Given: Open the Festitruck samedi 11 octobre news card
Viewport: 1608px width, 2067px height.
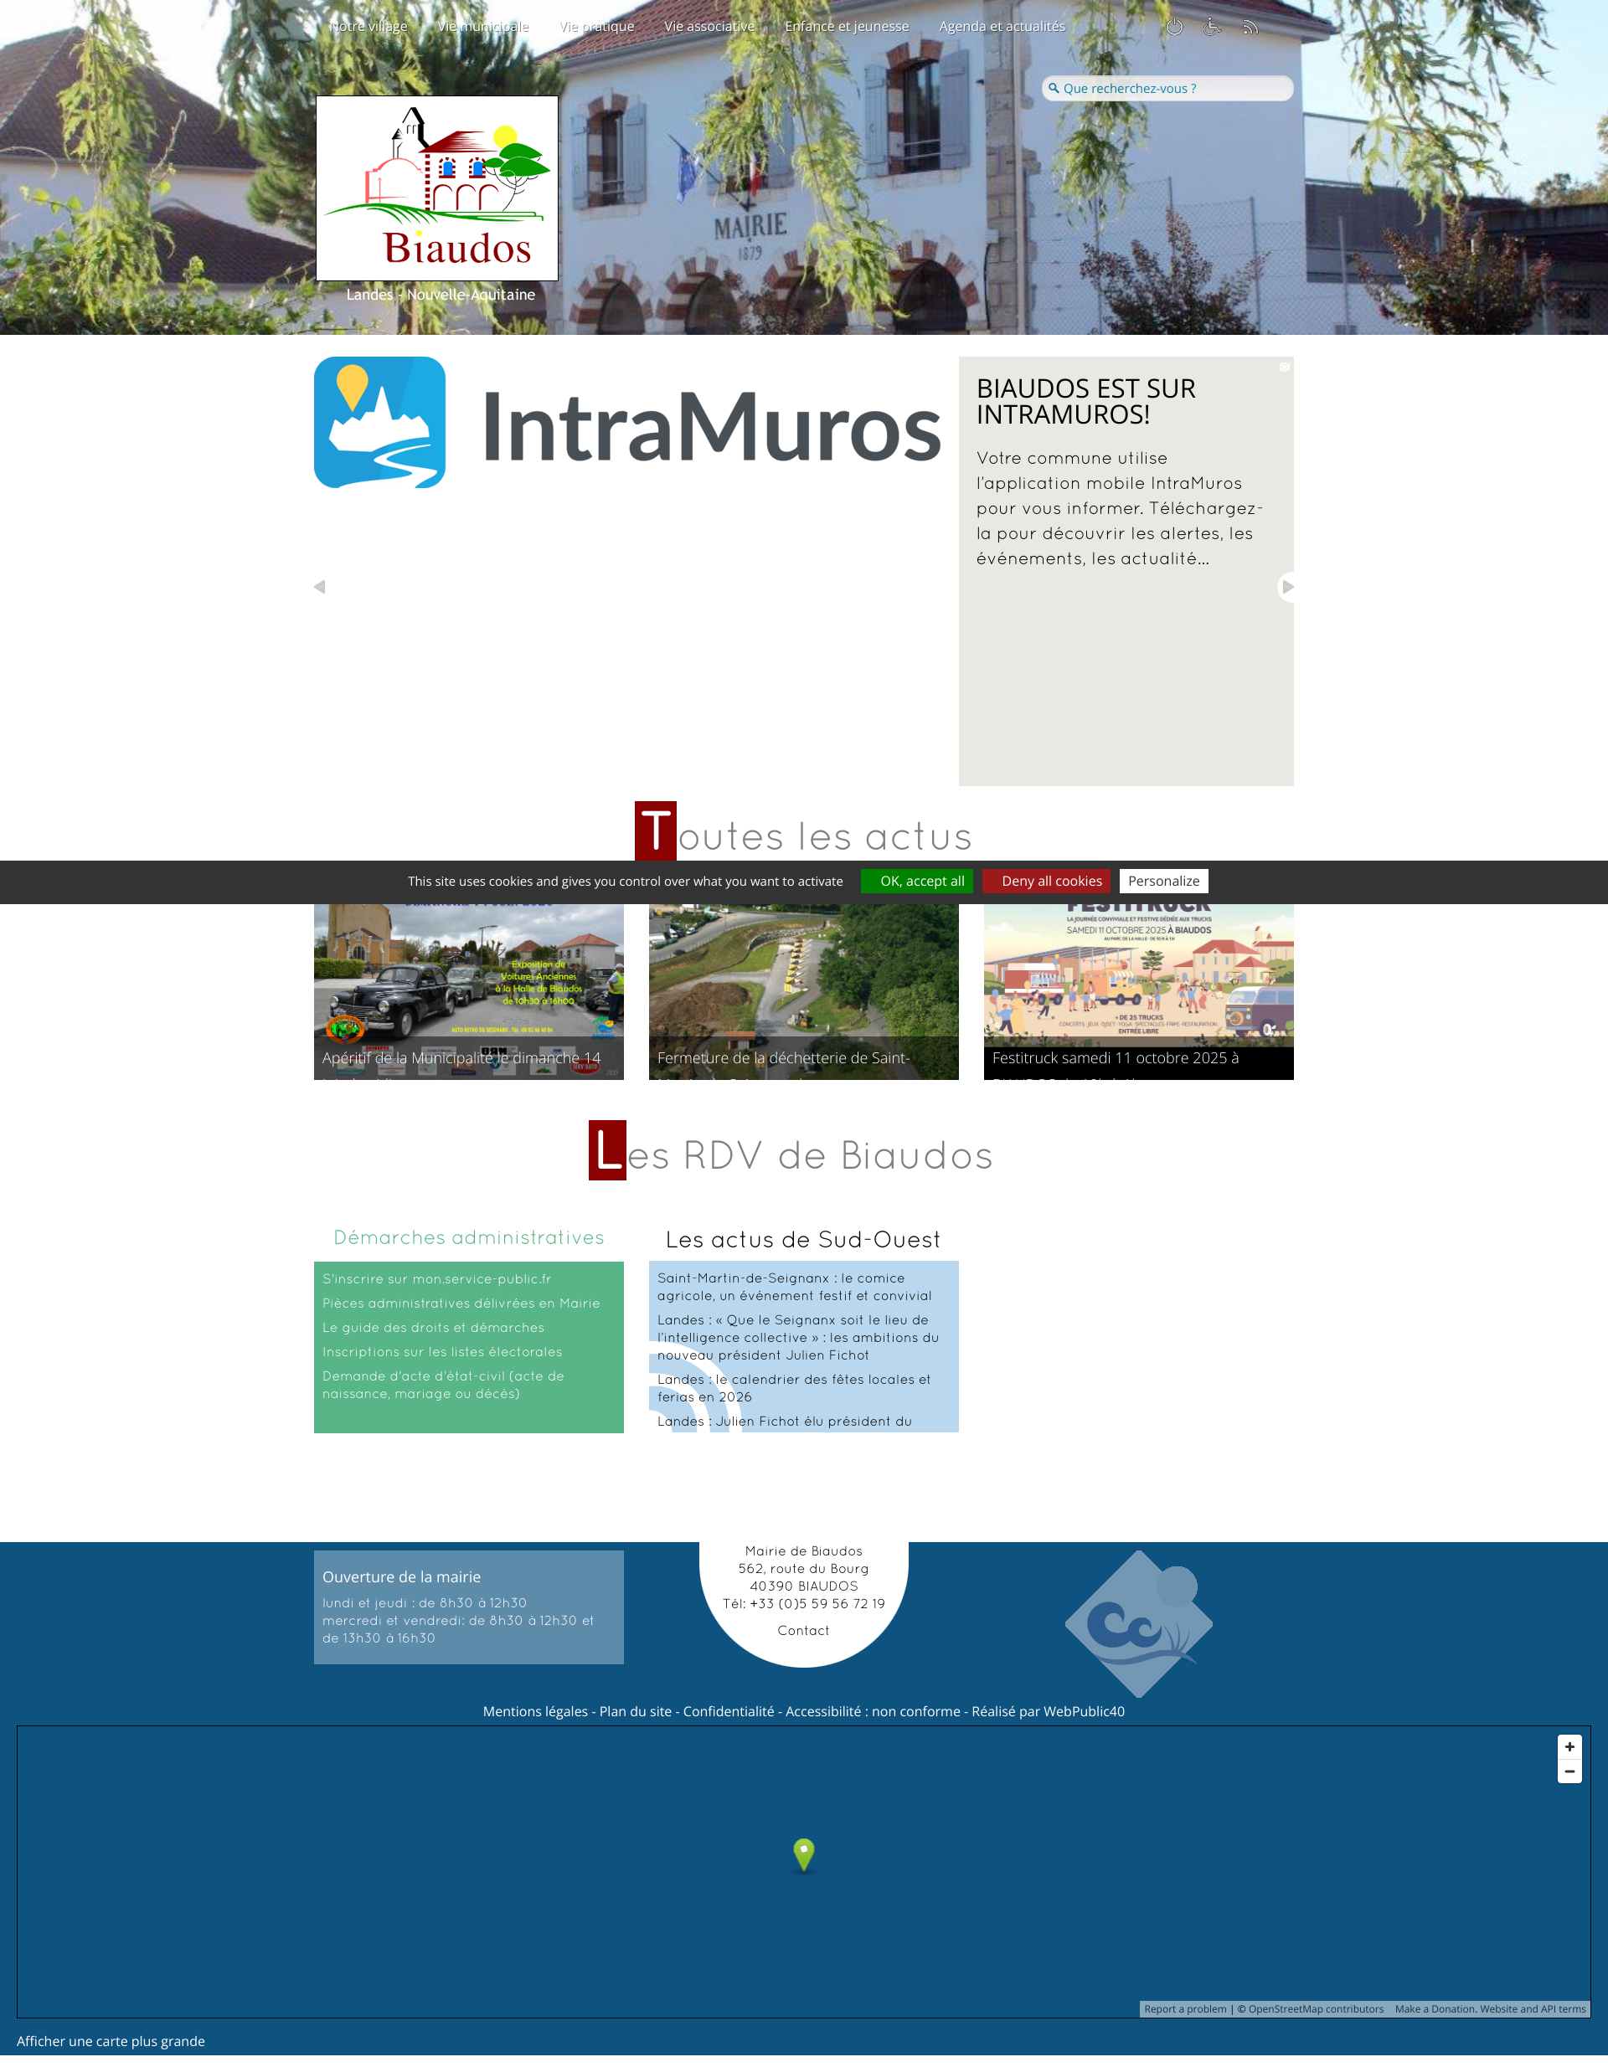Looking at the screenshot, I should pos(1138,992).
